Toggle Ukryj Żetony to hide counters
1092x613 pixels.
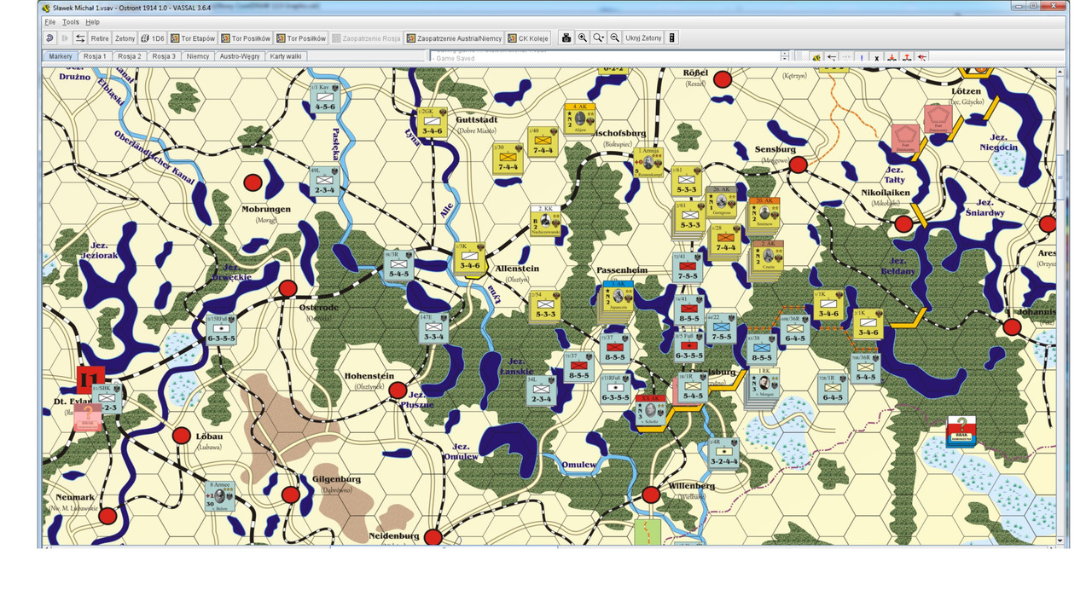643,38
